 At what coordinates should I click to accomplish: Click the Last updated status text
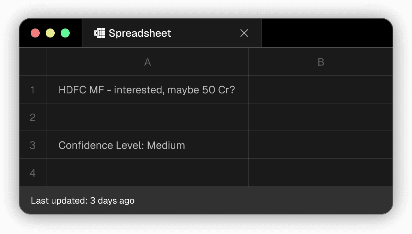coord(83,201)
